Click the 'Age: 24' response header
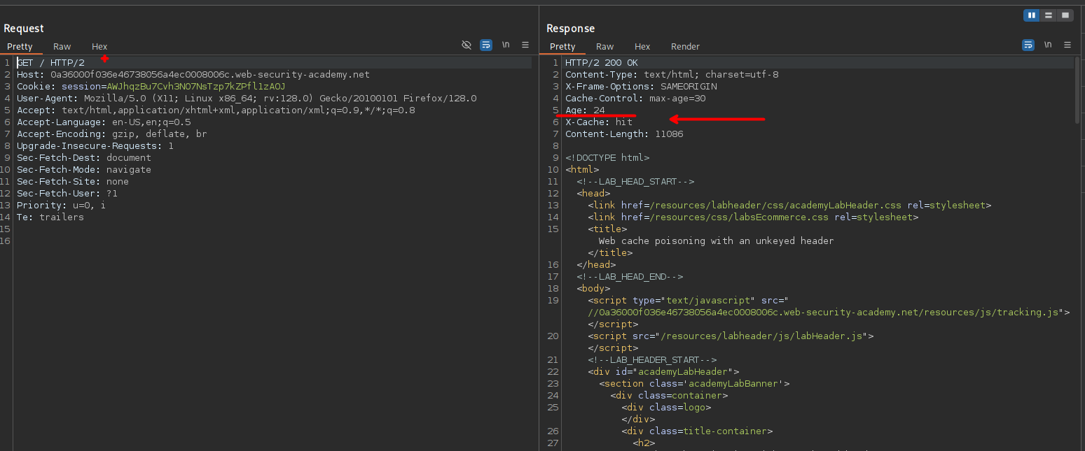This screenshot has width=1085, height=451. (x=585, y=110)
